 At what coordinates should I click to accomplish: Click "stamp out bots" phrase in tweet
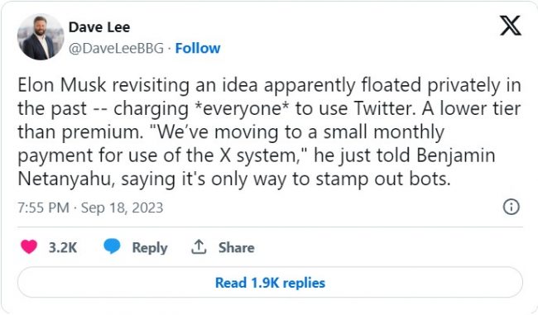click(x=383, y=179)
